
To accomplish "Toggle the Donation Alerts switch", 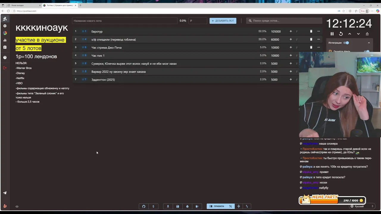I will tap(367, 51).
